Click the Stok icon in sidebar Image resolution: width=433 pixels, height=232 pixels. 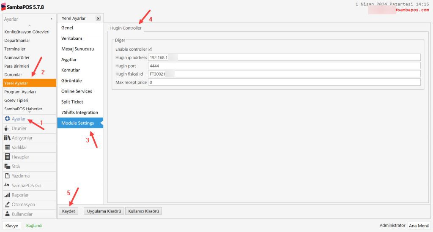(7, 166)
